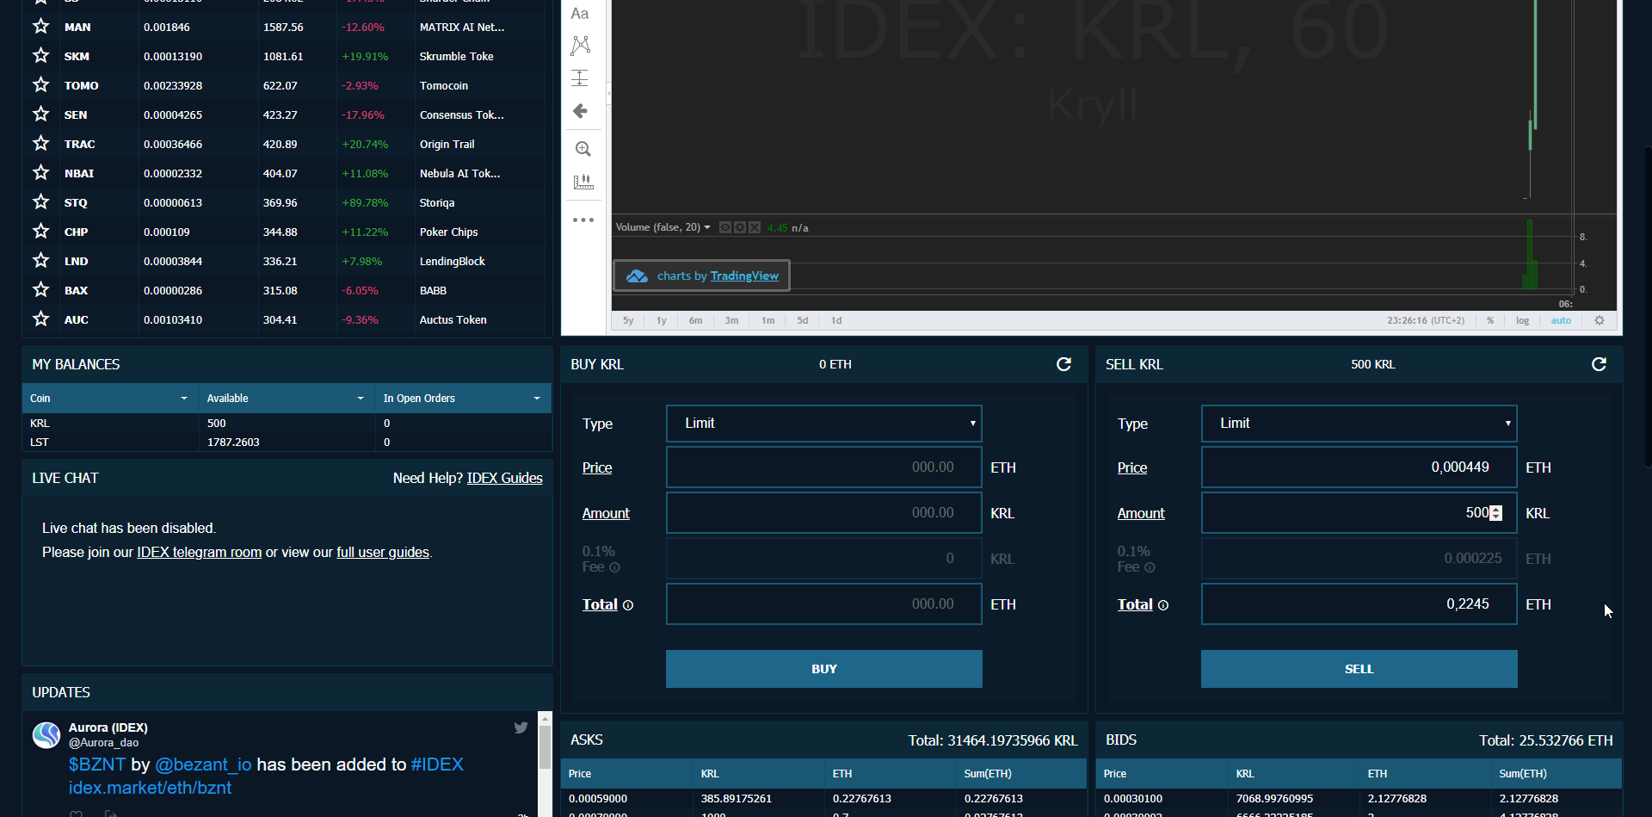This screenshot has height=817, width=1652.
Task: Toggle the BAX favorite star
Action: (40, 290)
